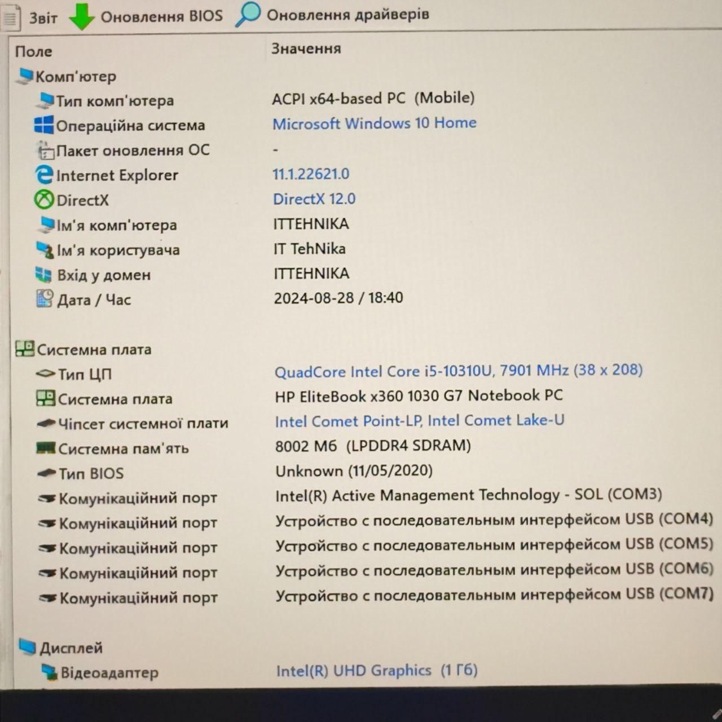Select the USB serial device value for COM4
Screen dimensions: 722x722
pyautogui.click(x=495, y=520)
